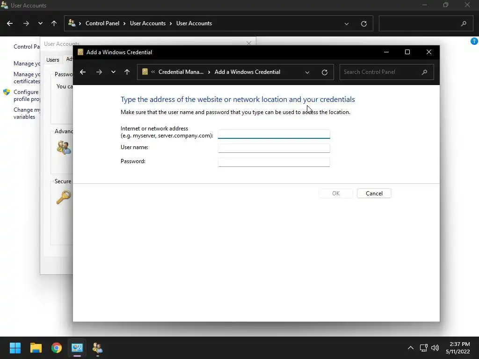Cancel adding the Windows credential
This screenshot has height=359, width=479.
(x=374, y=193)
